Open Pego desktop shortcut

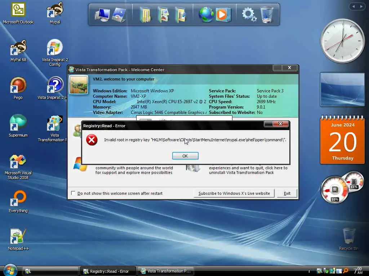coord(18,88)
